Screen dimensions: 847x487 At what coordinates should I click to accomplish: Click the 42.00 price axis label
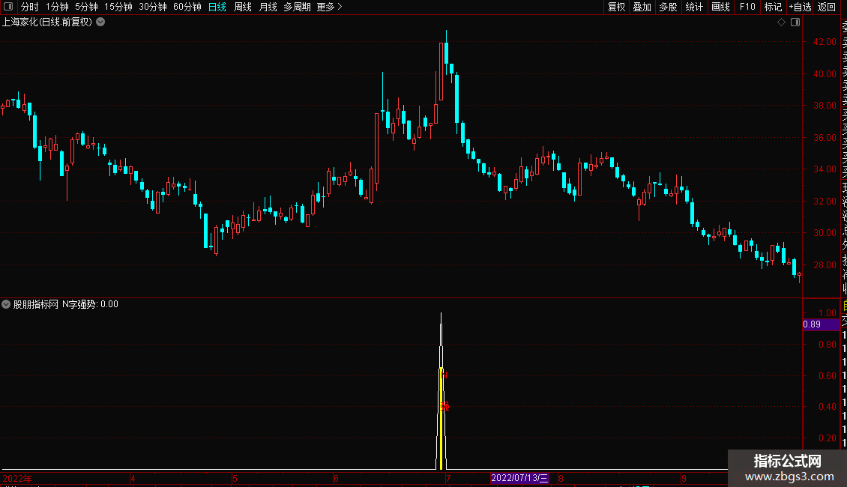825,41
